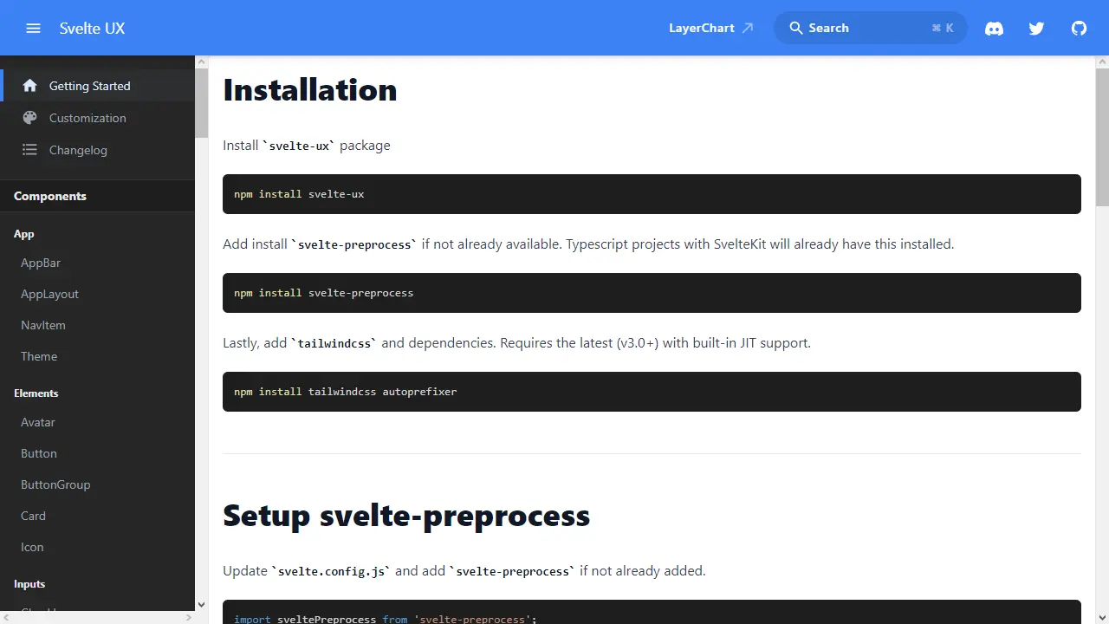Open the Changelog page
The height and width of the screenshot is (624, 1109).
click(78, 150)
